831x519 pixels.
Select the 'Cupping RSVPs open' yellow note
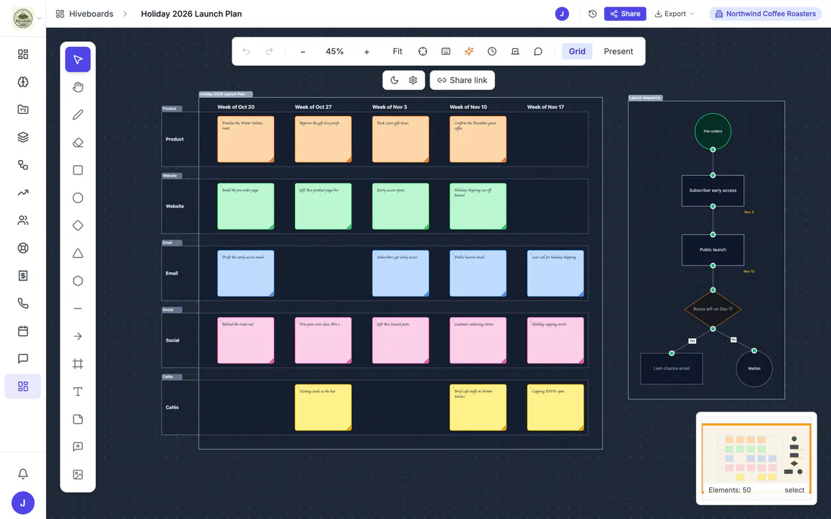click(x=555, y=407)
